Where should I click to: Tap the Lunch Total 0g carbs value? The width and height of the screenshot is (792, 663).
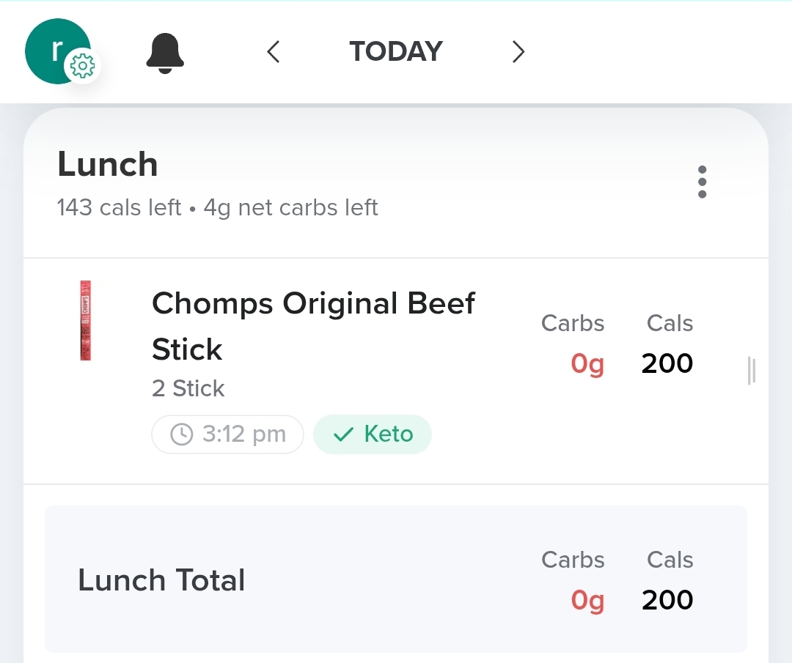pyautogui.click(x=587, y=600)
